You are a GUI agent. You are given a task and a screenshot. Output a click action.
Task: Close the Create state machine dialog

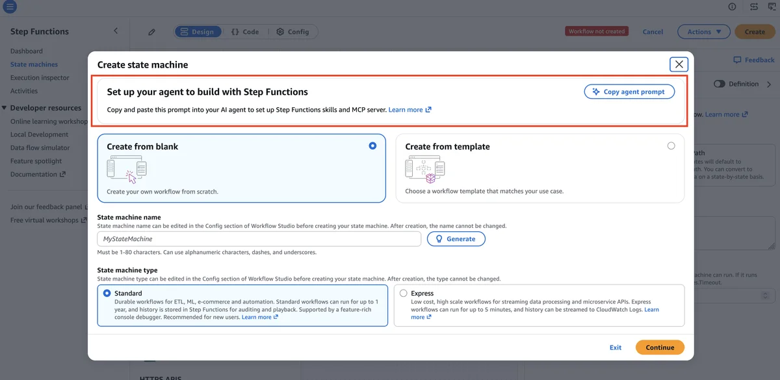click(x=679, y=64)
